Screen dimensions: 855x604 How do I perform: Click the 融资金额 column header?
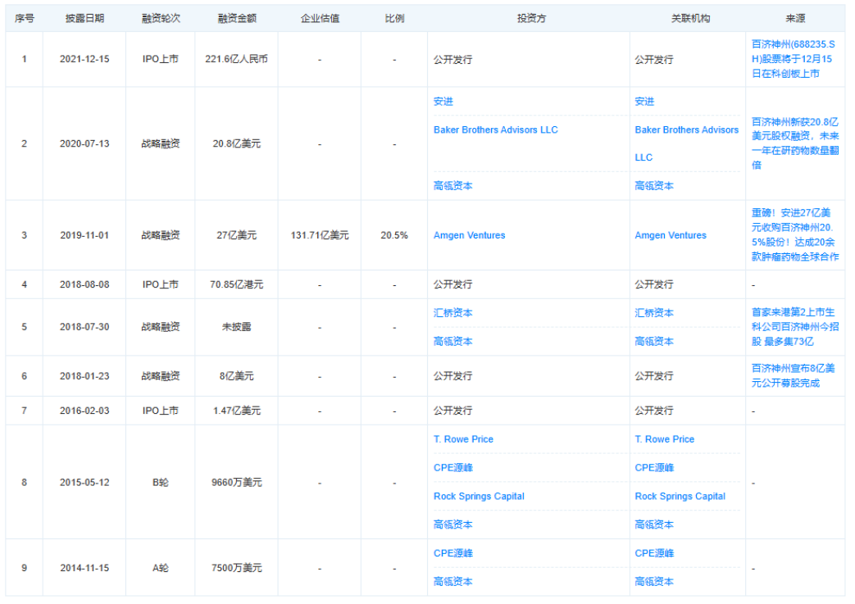click(x=236, y=18)
